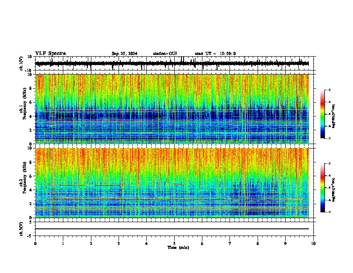Screen dimensions: 353x273
Task: Click time axis tick label '5'
Action: click(174, 244)
